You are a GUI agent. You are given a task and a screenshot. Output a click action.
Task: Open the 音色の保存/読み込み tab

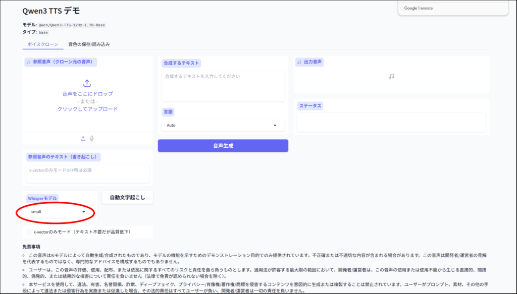tap(89, 44)
